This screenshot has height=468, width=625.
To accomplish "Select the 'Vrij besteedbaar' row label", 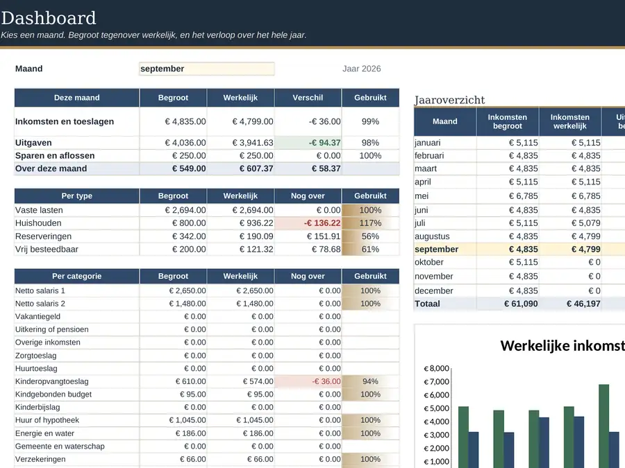I will tap(47, 250).
